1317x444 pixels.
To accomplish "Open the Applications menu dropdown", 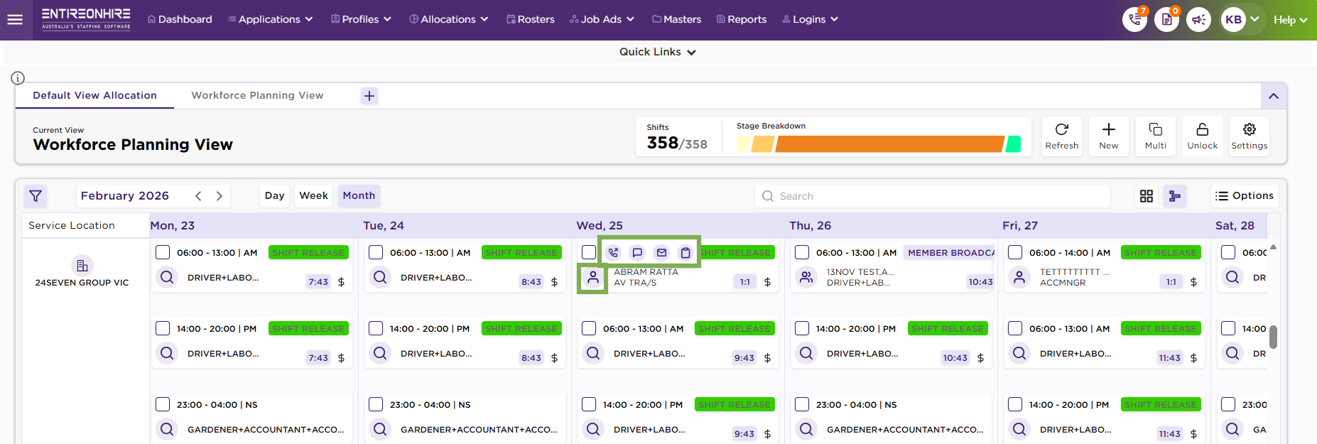I will pos(270,19).
